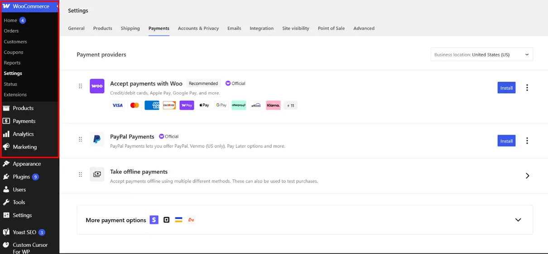Open the Plugins plug icon
Viewport: 548px width, 254px height.
6,177
